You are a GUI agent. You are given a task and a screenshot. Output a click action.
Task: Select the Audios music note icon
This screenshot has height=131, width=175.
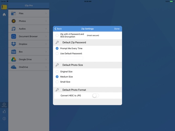tap(14, 29)
